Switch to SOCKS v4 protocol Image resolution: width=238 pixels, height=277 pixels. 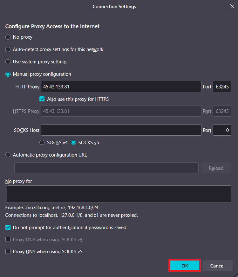[42, 142]
